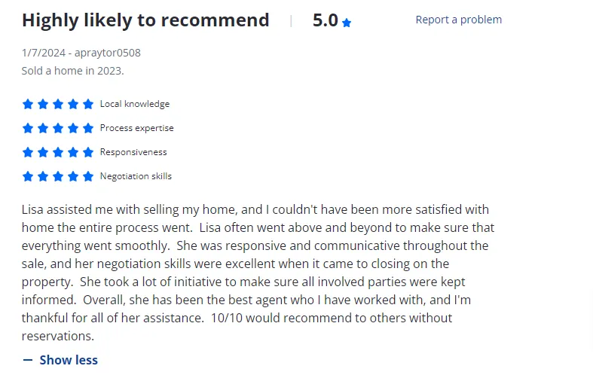593x375 pixels.
Task: Click the Local knowledge label
Action: 135,104
